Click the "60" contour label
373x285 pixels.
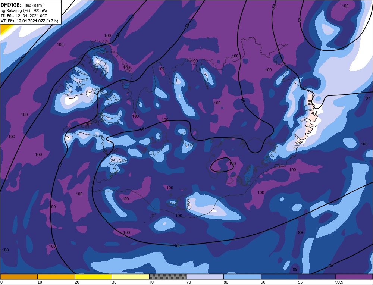pos(118,35)
